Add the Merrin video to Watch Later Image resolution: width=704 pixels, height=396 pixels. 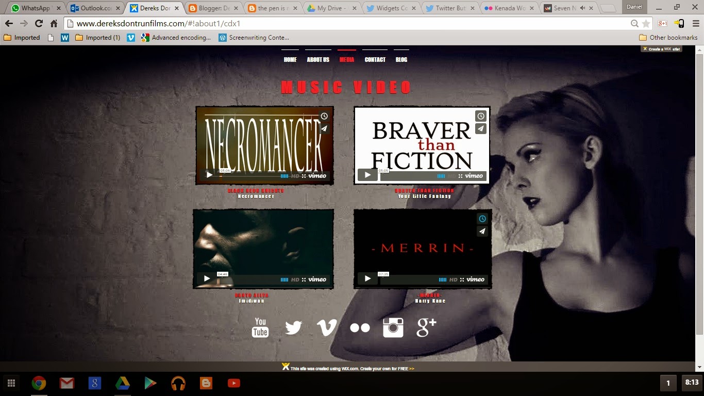482,219
